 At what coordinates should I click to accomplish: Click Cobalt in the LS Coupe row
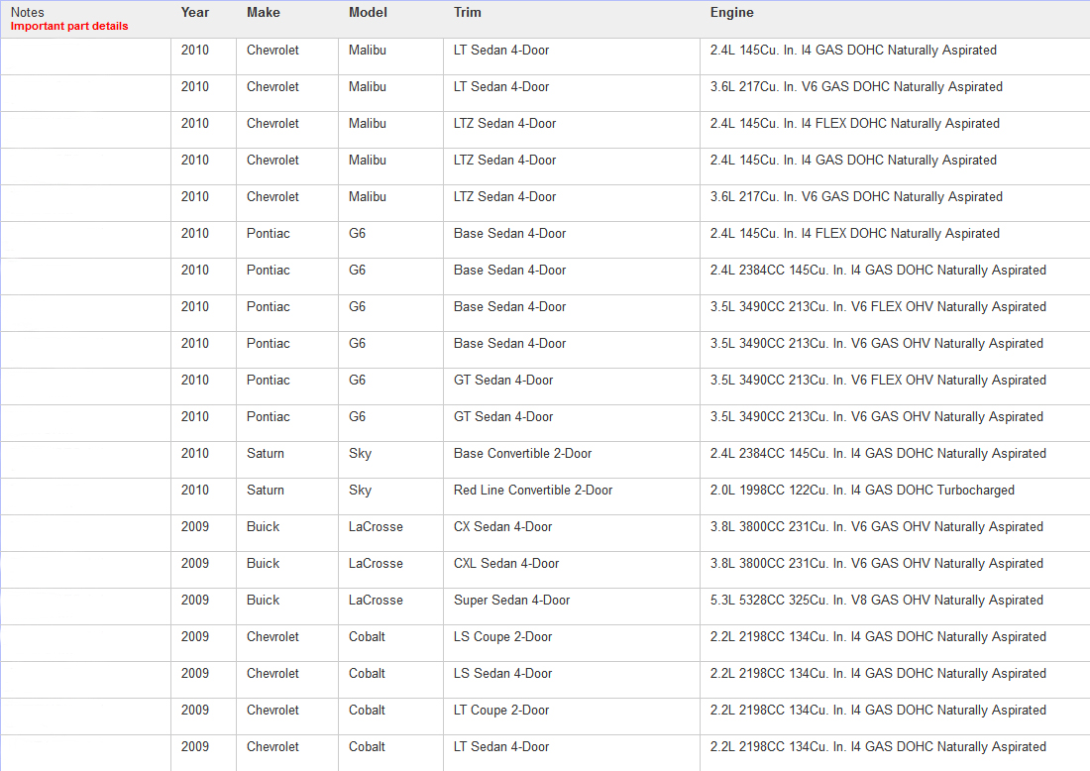click(x=367, y=637)
